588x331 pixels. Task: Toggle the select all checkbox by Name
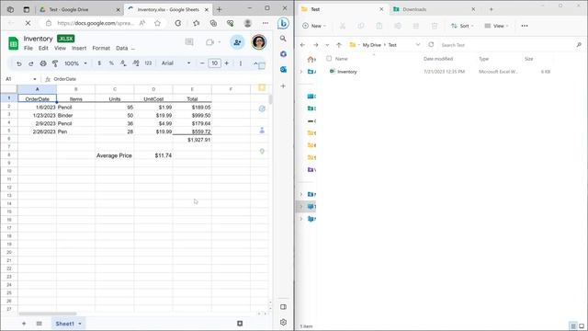pyautogui.click(x=329, y=59)
